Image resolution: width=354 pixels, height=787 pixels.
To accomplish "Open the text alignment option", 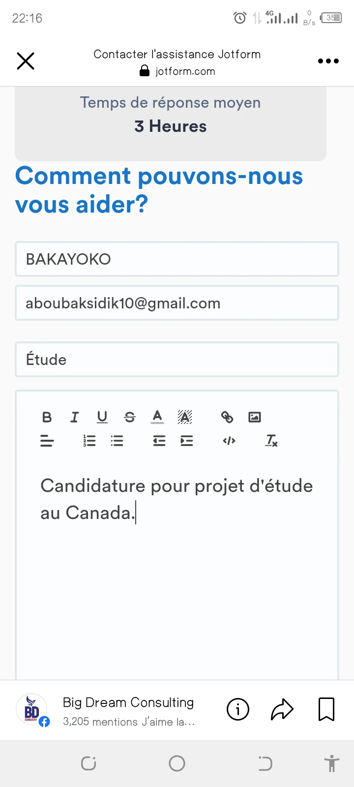I will [47, 441].
